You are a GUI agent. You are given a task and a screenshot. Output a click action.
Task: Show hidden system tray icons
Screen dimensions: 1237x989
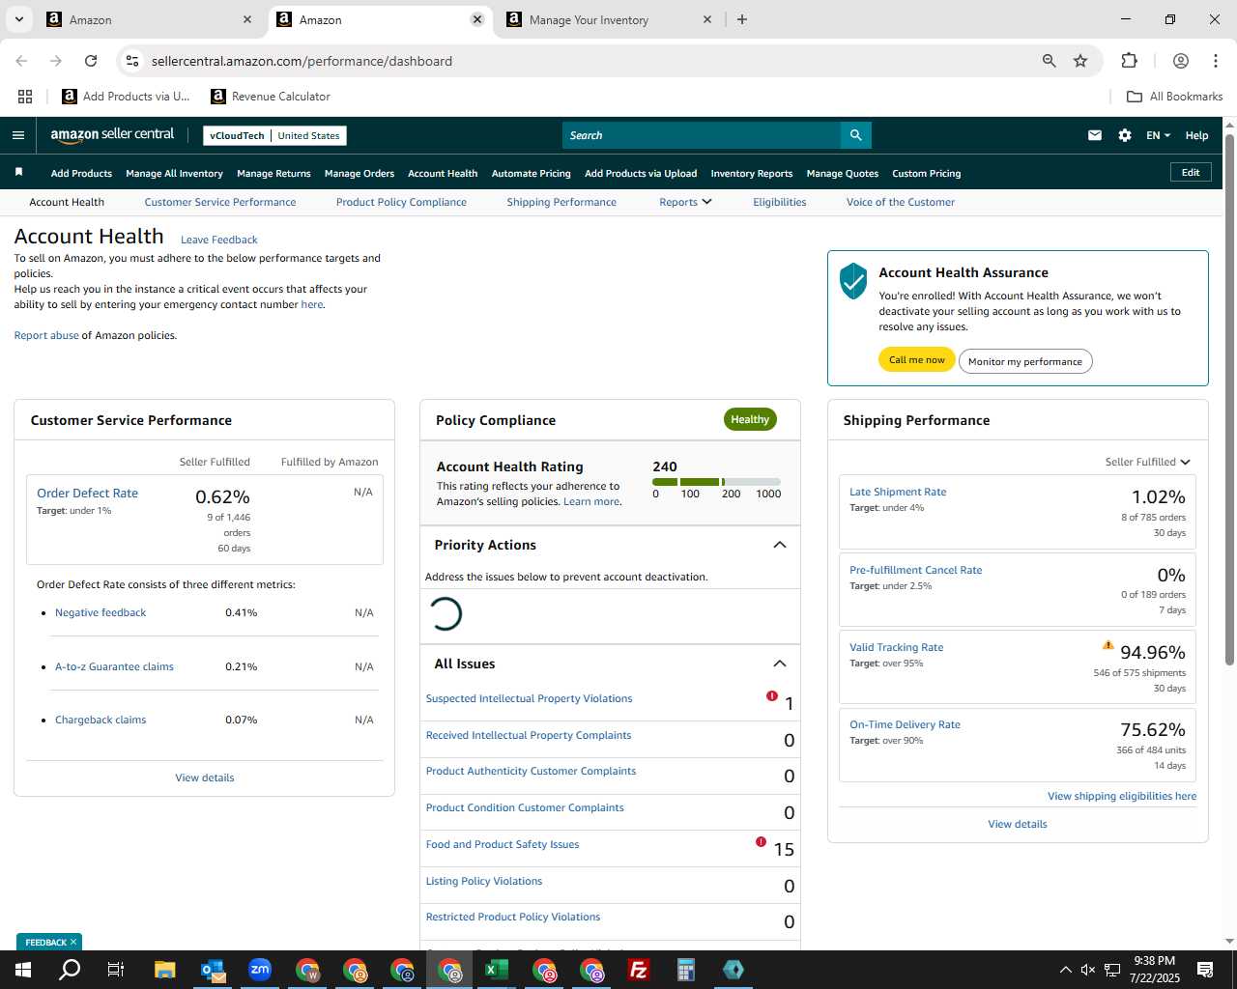(x=1065, y=970)
